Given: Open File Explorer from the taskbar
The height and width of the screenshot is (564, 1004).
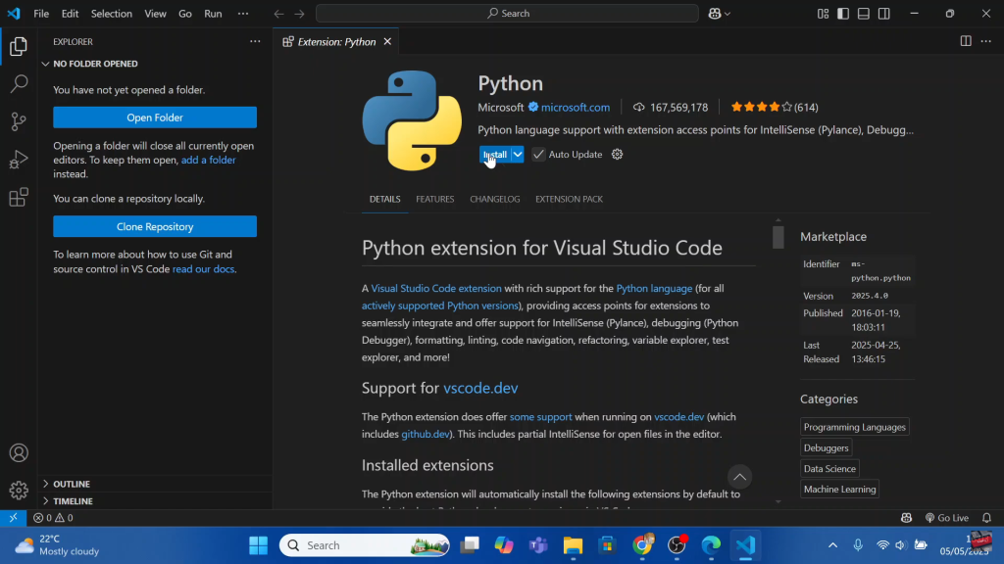Looking at the screenshot, I should point(573,544).
